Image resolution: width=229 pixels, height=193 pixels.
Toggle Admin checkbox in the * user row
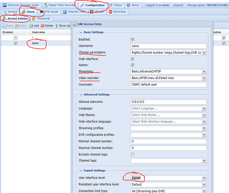224,38
